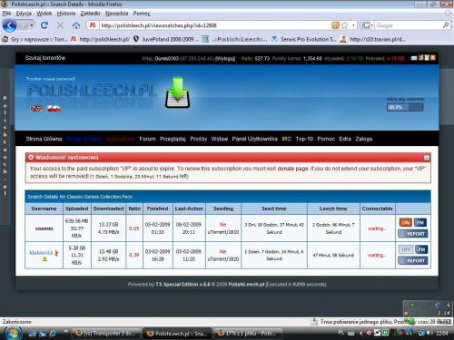Open the Zakładki menu

[x=90, y=14]
